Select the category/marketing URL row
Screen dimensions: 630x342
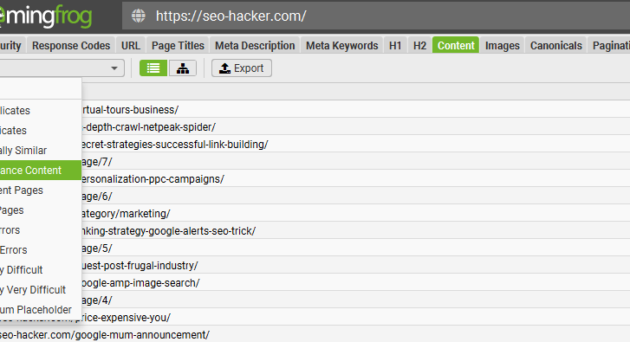[x=355, y=214]
